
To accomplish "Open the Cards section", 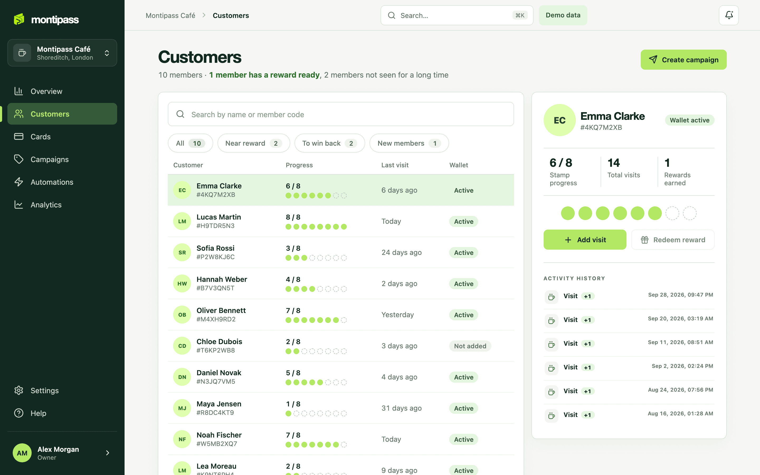I will point(62,136).
